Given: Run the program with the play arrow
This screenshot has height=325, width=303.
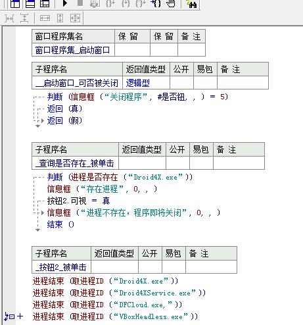Looking at the screenshot, I should pos(64,3).
